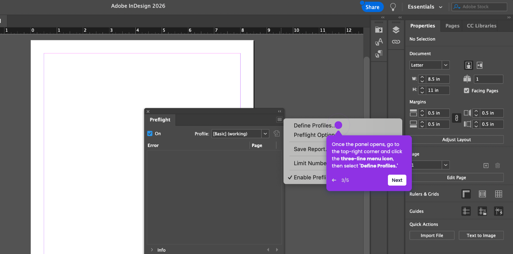
Task: Switch to the Pages tab
Action: [452, 26]
